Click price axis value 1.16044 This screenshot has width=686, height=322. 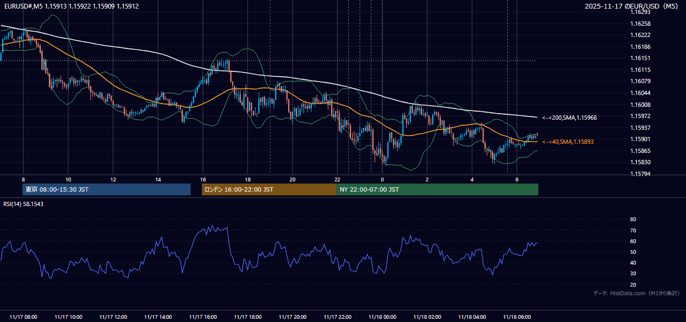(640, 93)
